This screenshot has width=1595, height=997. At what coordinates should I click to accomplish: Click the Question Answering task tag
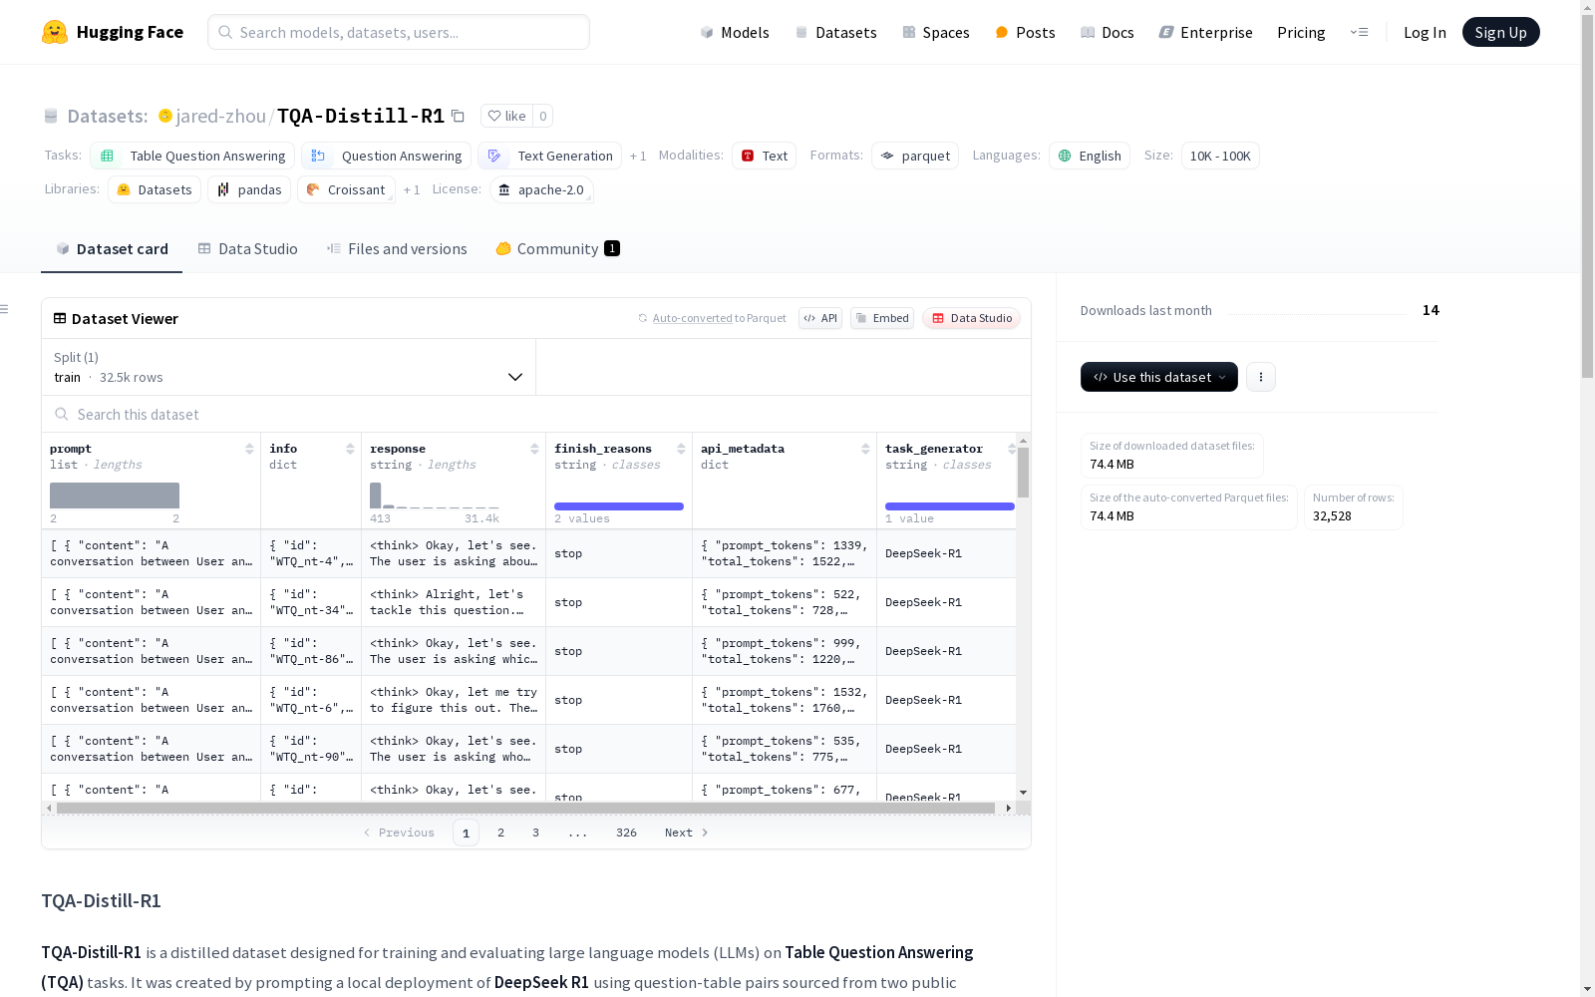386,156
